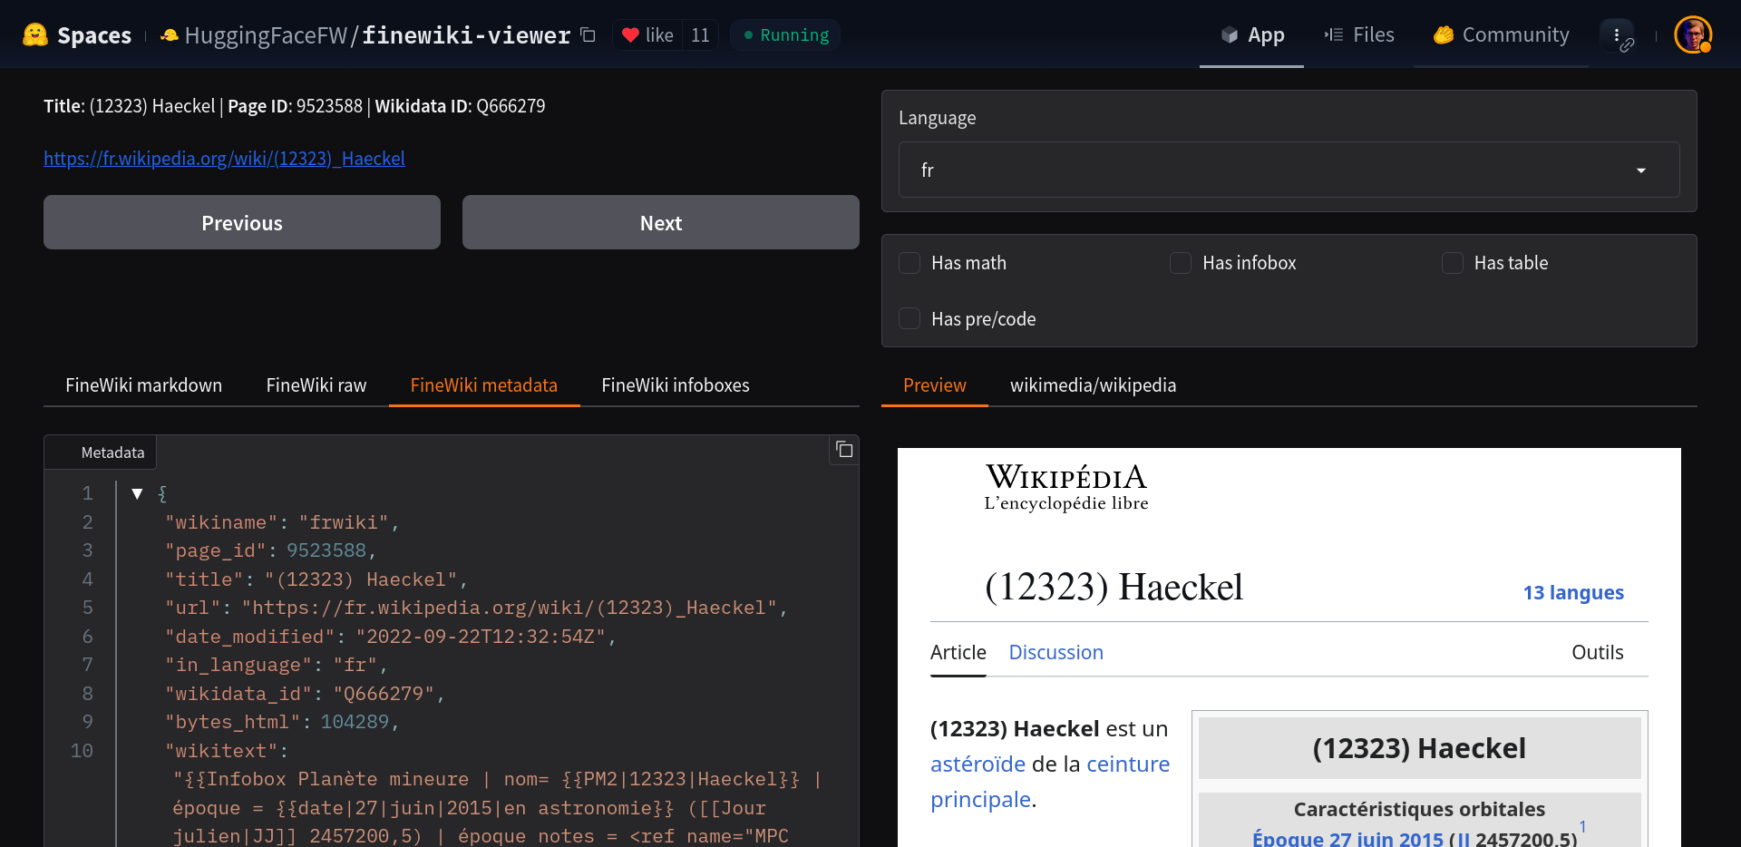
Task: Collapse the JSON root object triangle
Action: tap(138, 494)
